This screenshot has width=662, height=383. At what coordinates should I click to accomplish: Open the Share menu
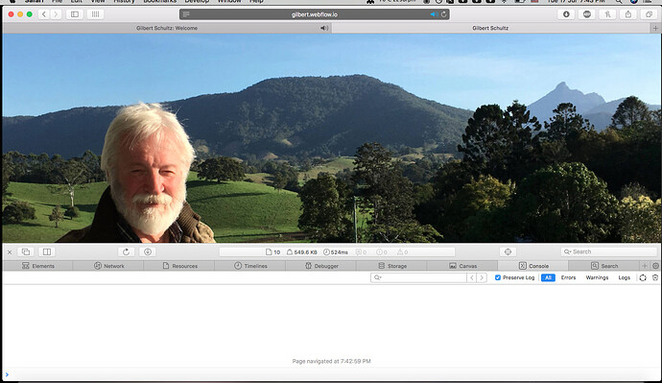[628, 14]
